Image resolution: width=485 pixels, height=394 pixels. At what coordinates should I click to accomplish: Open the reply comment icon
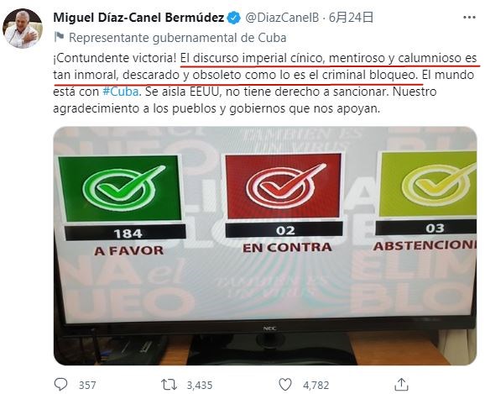[60, 385]
